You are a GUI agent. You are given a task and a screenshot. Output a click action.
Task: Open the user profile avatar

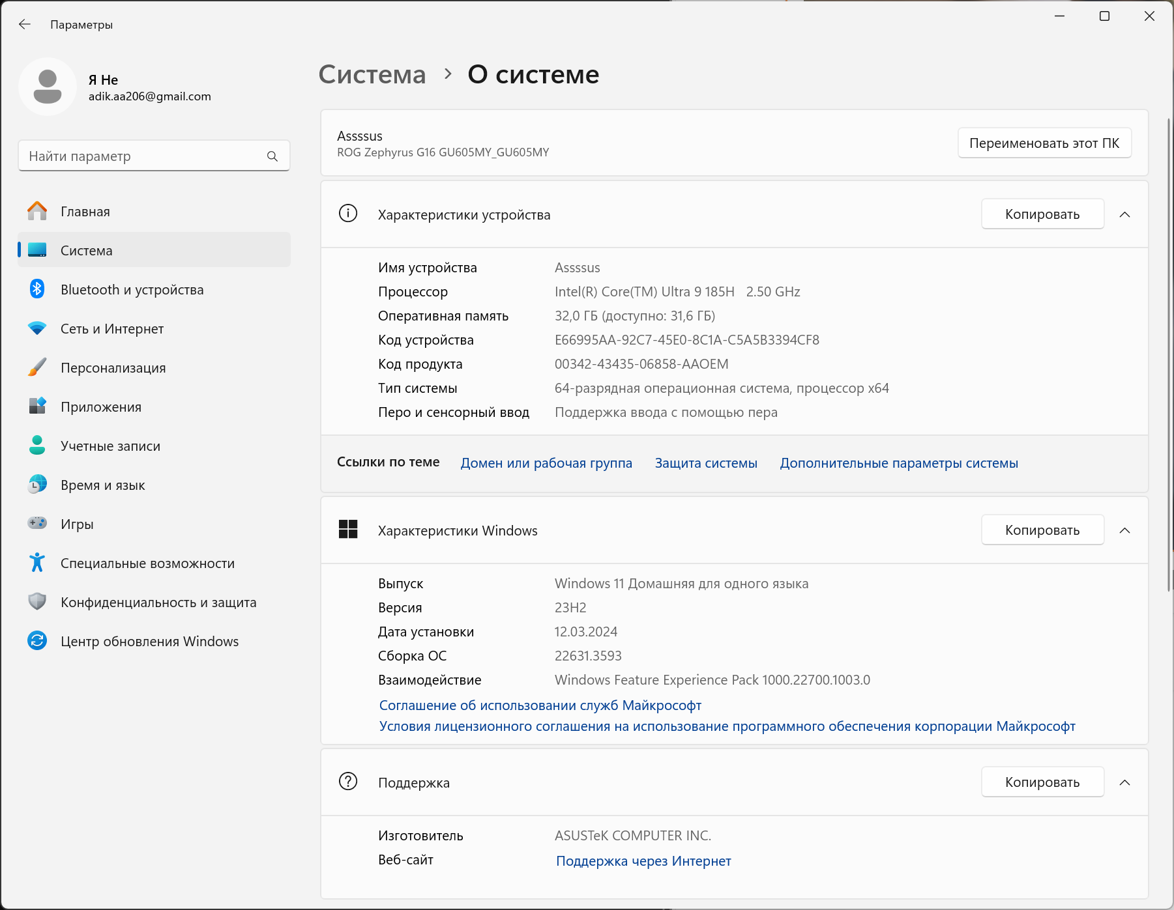pos(48,87)
